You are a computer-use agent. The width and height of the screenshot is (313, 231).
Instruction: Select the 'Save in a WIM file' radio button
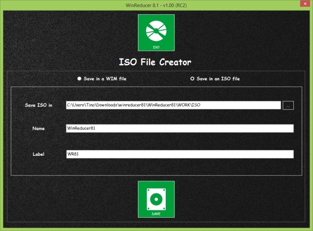(x=79, y=78)
